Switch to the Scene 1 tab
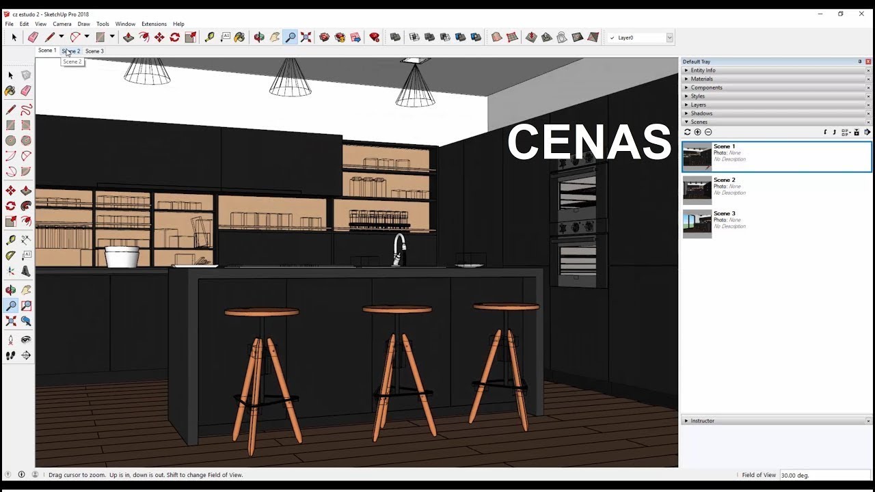The height and width of the screenshot is (492, 875). [x=47, y=51]
